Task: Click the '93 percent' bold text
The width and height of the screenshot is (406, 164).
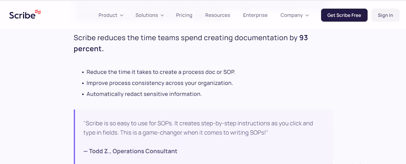Action: (x=191, y=43)
